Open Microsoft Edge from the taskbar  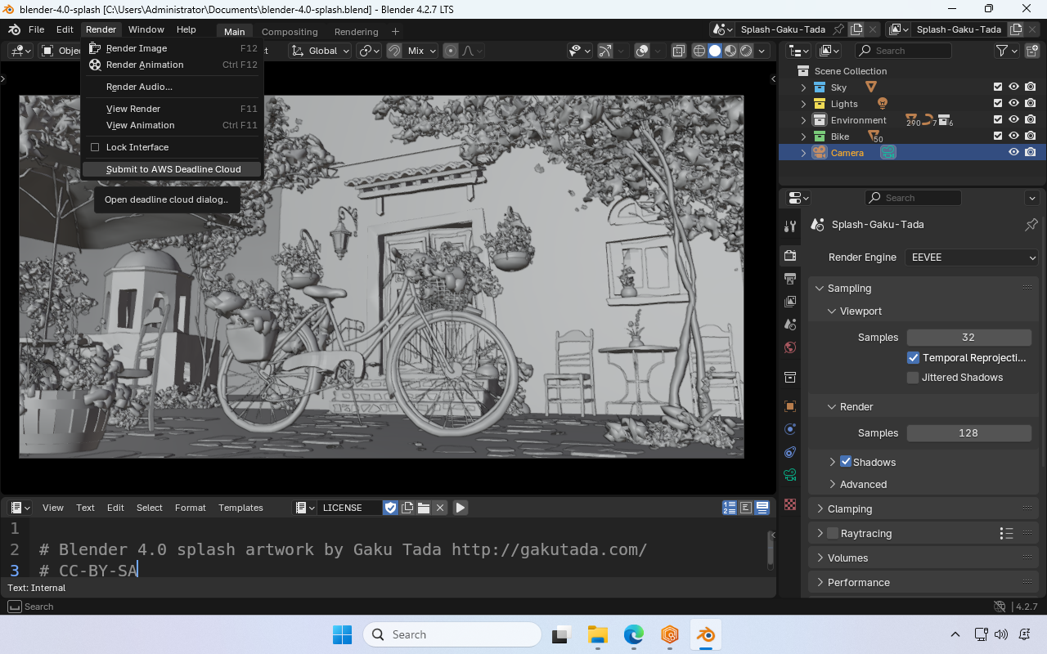tap(634, 634)
